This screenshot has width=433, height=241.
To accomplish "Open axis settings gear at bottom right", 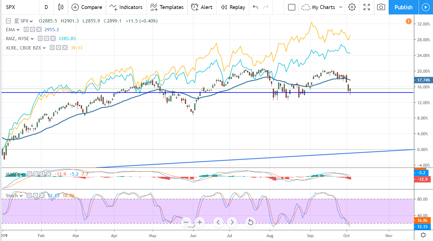I will click(423, 235).
